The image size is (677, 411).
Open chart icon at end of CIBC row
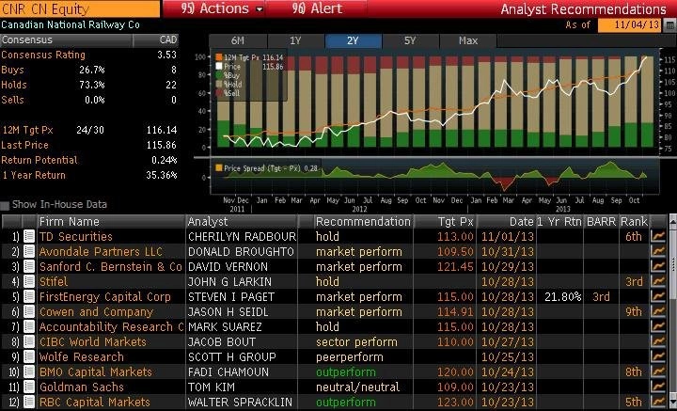tap(658, 342)
